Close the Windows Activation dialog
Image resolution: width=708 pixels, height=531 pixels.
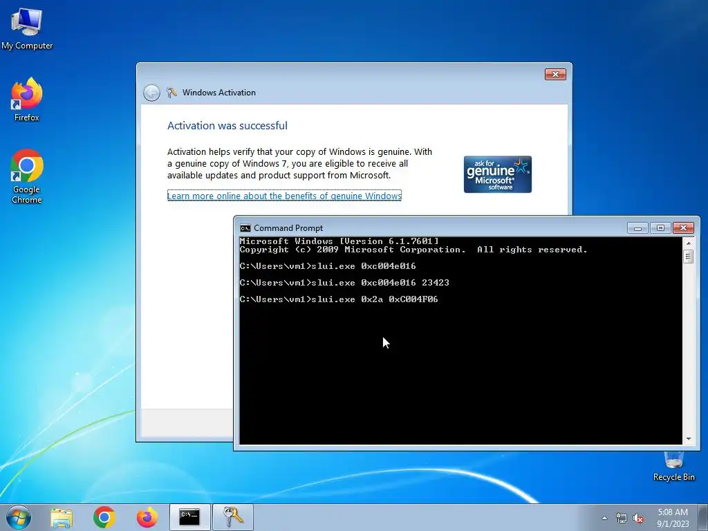(555, 74)
